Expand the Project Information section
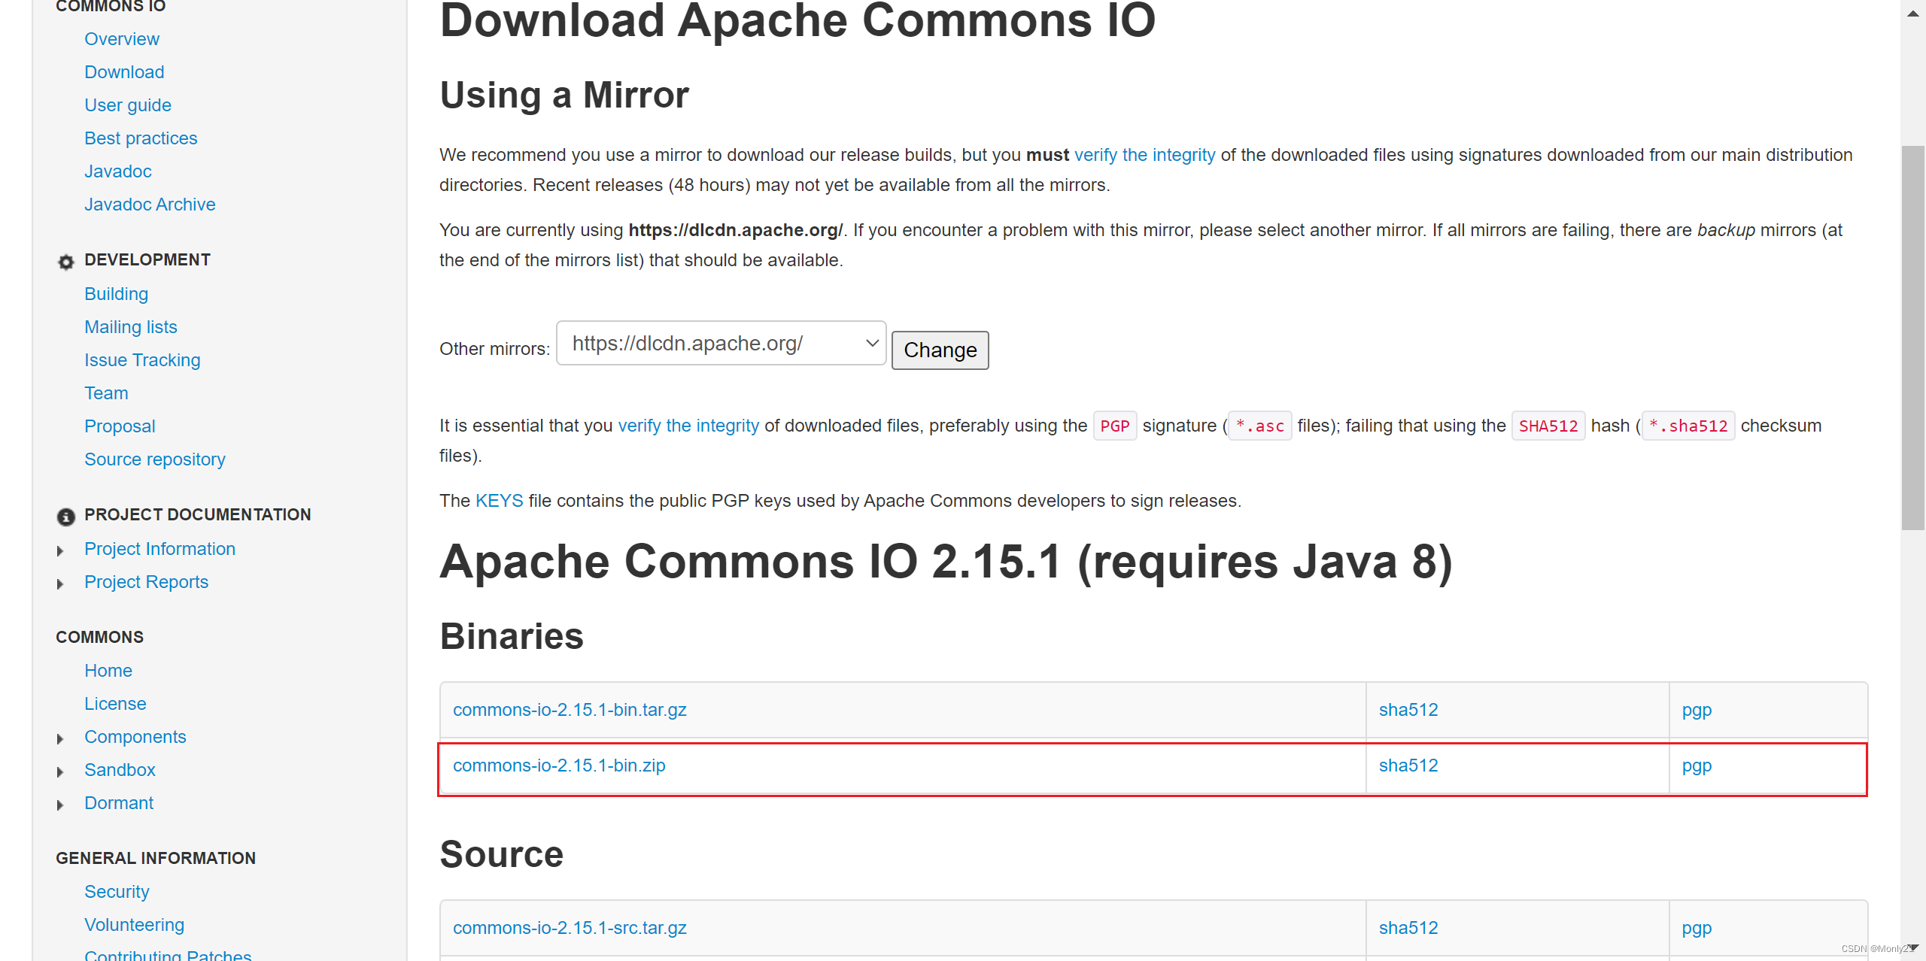 click(60, 550)
